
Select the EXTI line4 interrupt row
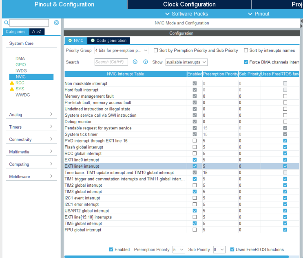[x=182, y=166]
